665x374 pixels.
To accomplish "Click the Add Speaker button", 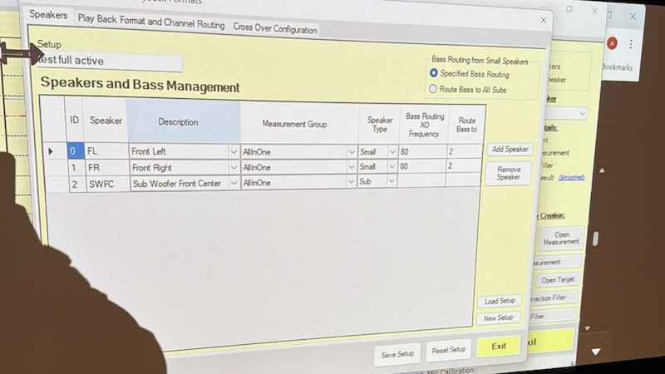I will 510,150.
